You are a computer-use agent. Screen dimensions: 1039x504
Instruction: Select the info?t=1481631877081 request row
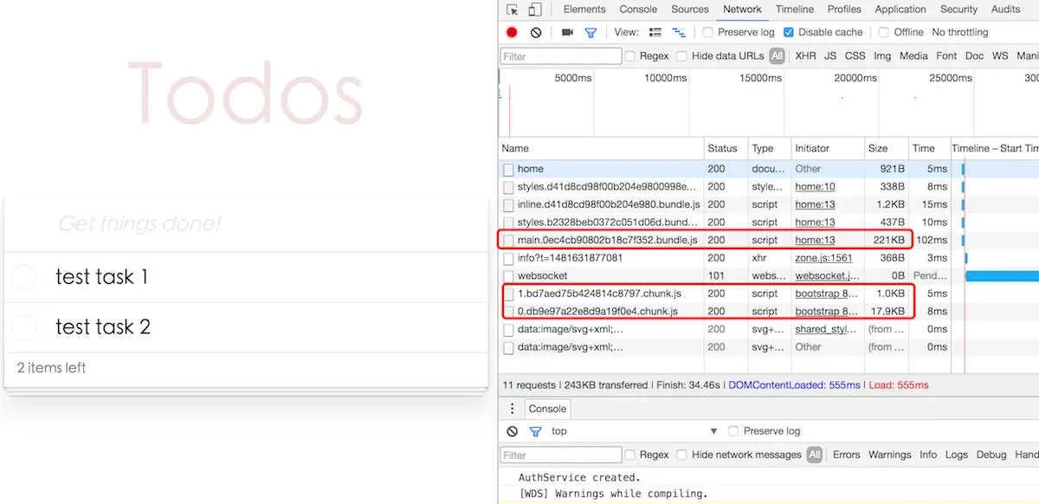click(769, 258)
